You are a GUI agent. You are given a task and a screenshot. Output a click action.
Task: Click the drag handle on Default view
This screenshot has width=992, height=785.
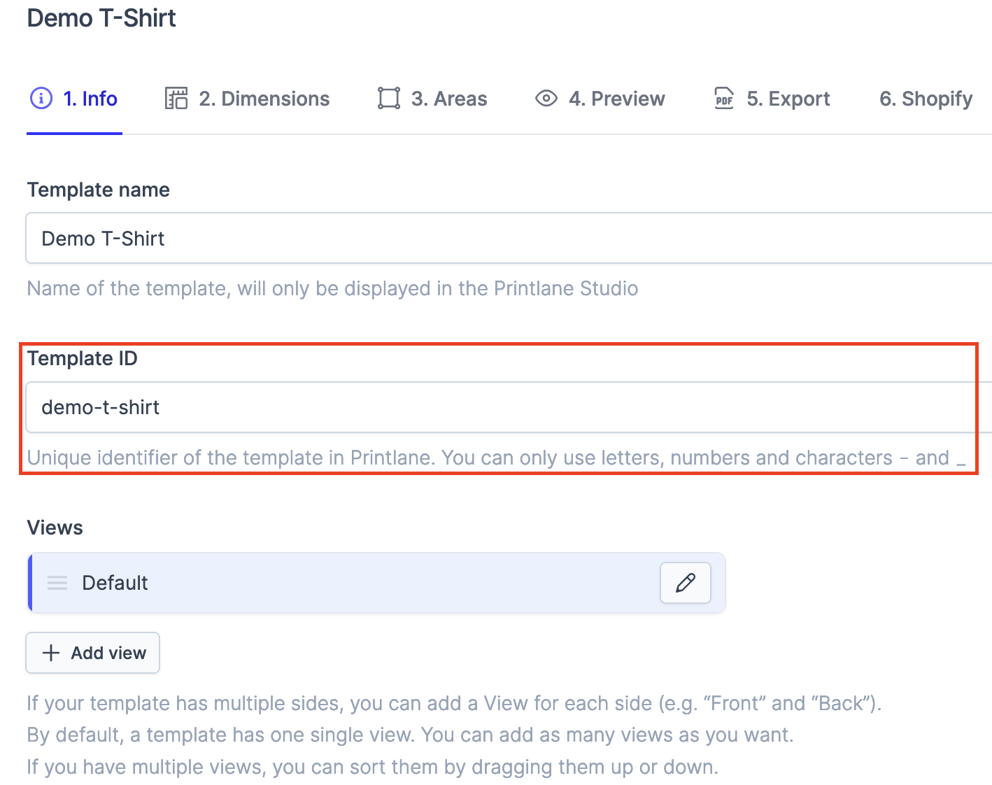pyautogui.click(x=57, y=583)
